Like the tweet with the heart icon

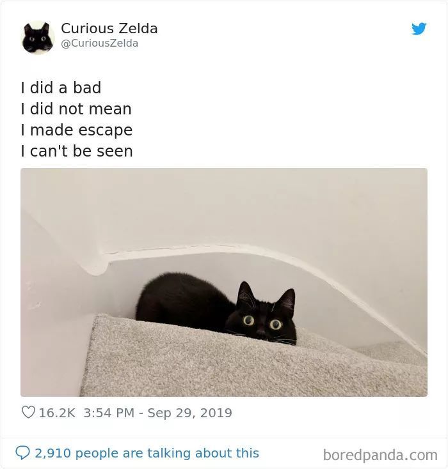(28, 412)
